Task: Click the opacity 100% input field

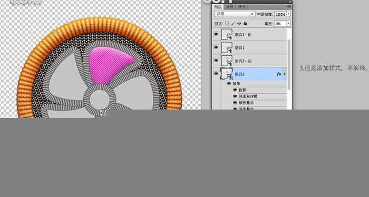Action: 280,14
